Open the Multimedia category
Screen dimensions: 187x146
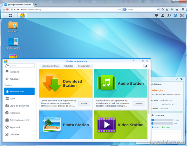pyautogui.click(x=19, y=113)
